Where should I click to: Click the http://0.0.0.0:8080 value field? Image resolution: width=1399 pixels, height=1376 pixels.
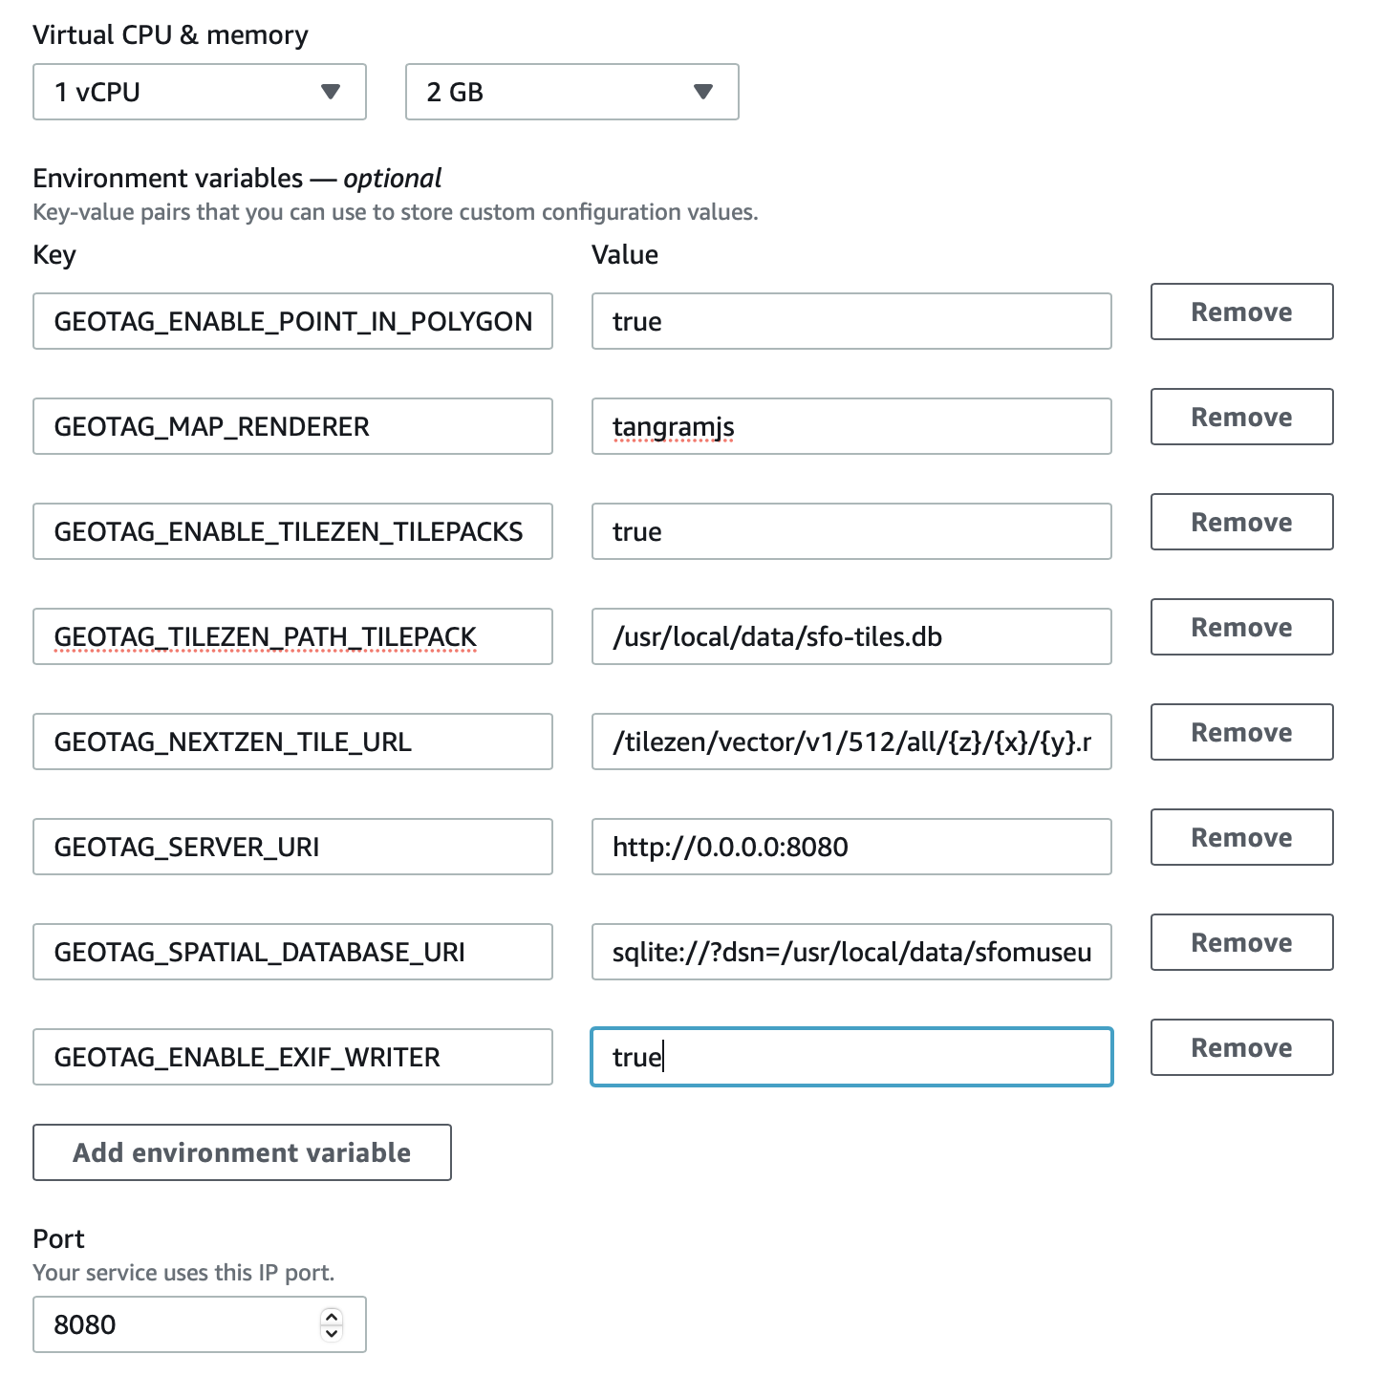(851, 847)
